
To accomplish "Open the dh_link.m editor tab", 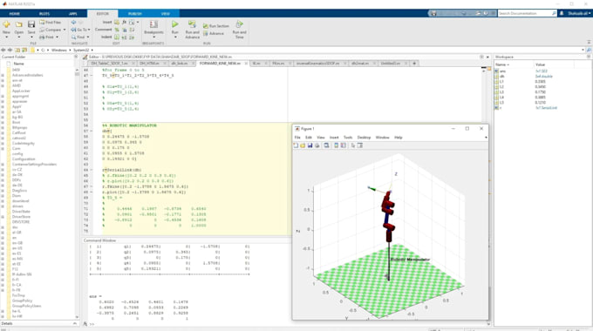I will (180, 64).
